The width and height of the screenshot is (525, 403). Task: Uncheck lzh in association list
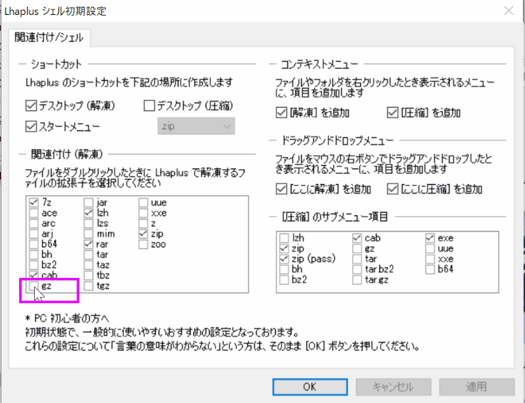(89, 213)
